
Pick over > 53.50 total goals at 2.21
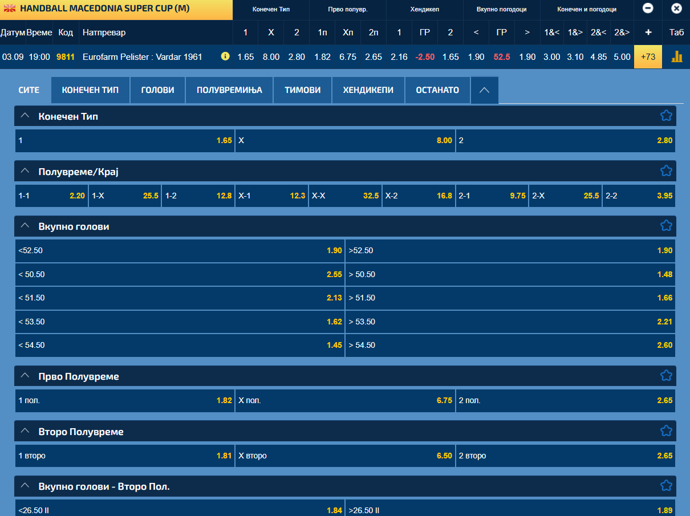coord(510,322)
